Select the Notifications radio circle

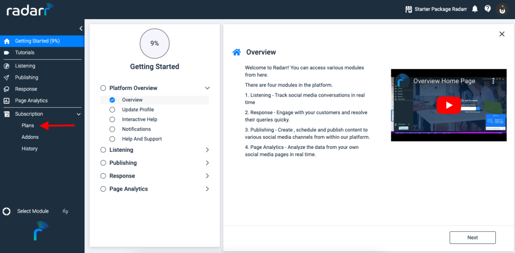(x=112, y=129)
